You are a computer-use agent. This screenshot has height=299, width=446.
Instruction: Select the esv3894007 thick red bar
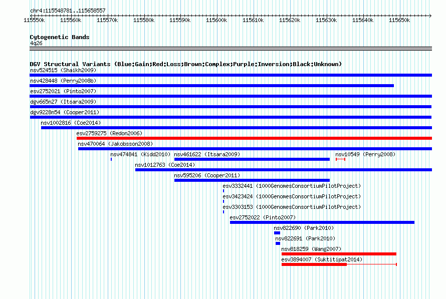click(314, 264)
